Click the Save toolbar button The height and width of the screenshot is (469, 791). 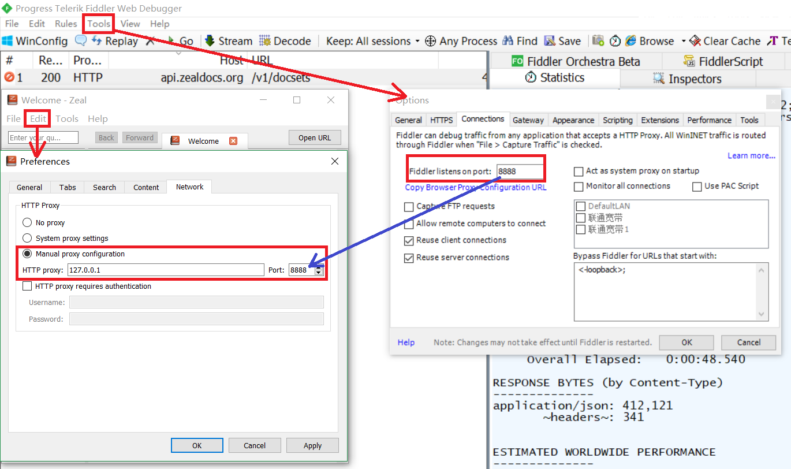pyautogui.click(x=562, y=41)
